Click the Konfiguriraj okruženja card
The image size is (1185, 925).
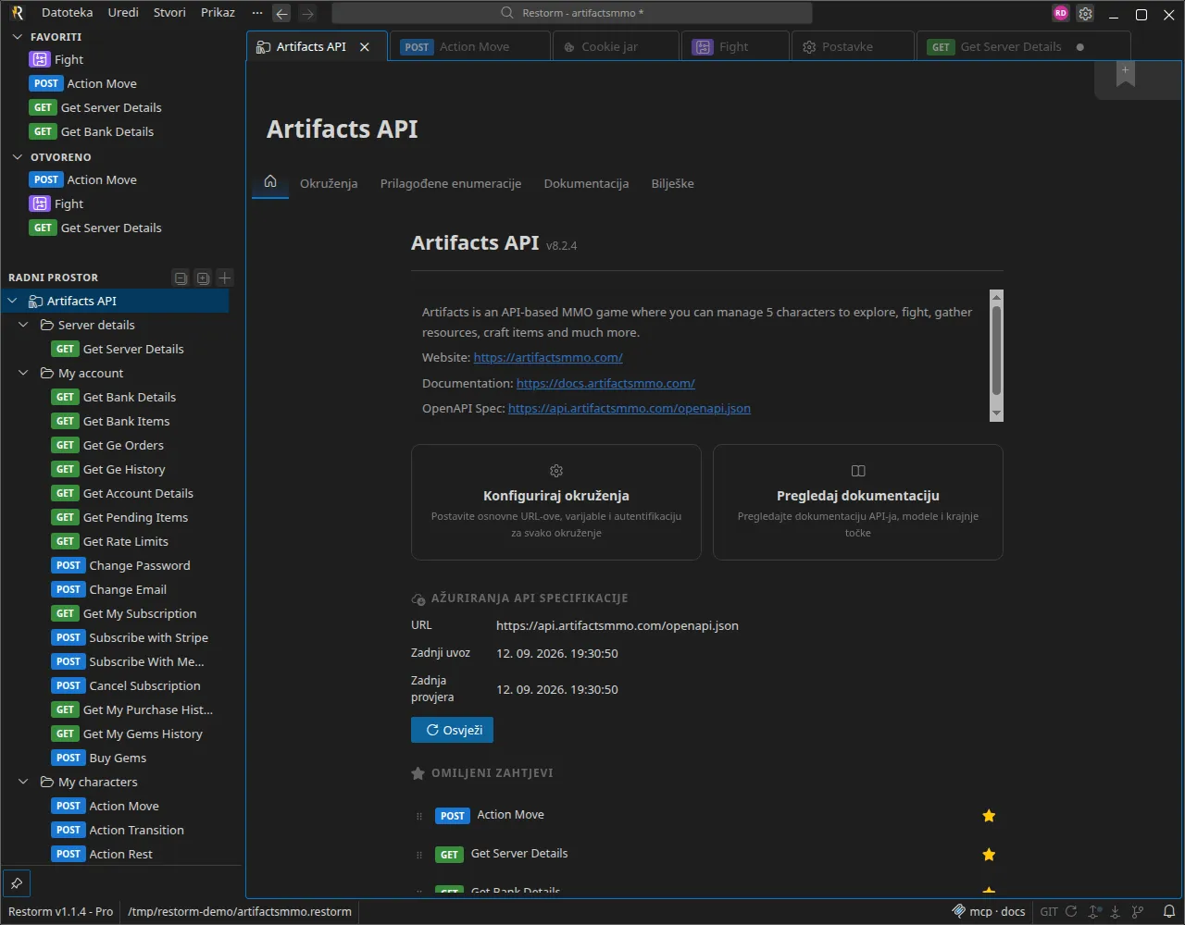(x=556, y=502)
